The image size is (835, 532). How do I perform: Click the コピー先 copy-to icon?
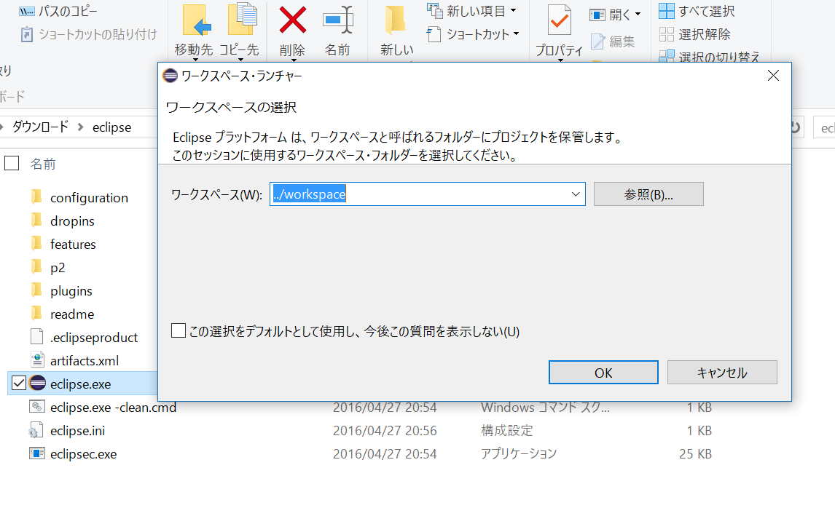tap(240, 20)
